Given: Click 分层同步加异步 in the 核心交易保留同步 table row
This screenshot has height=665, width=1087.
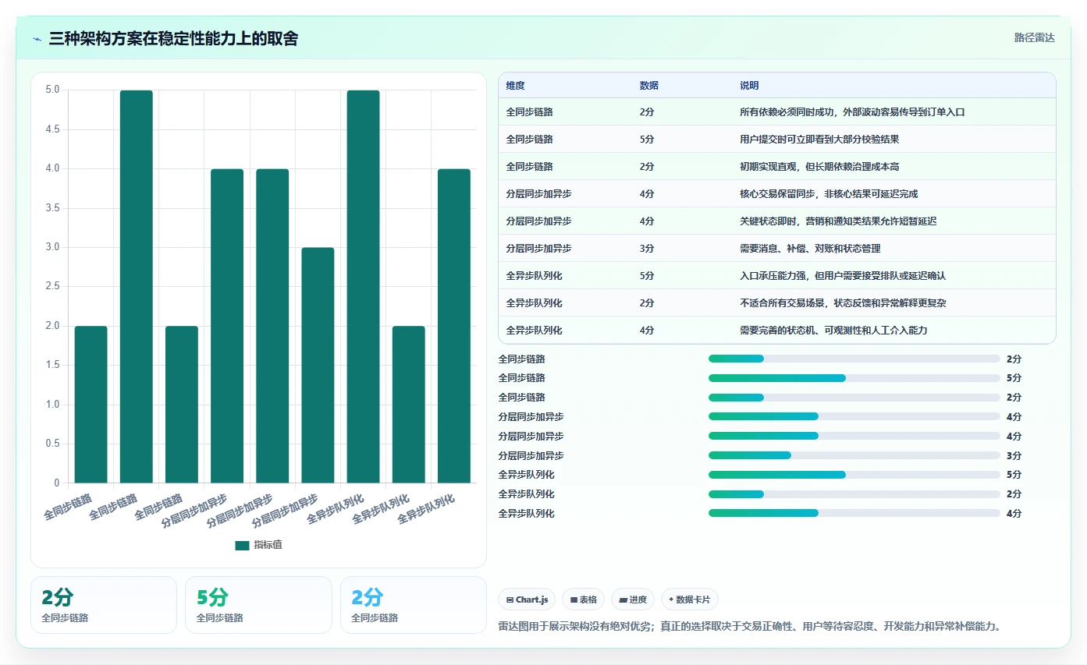Looking at the screenshot, I should point(538,194).
